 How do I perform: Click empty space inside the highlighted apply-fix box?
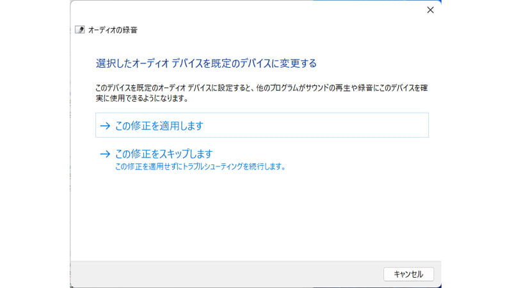[320, 125]
